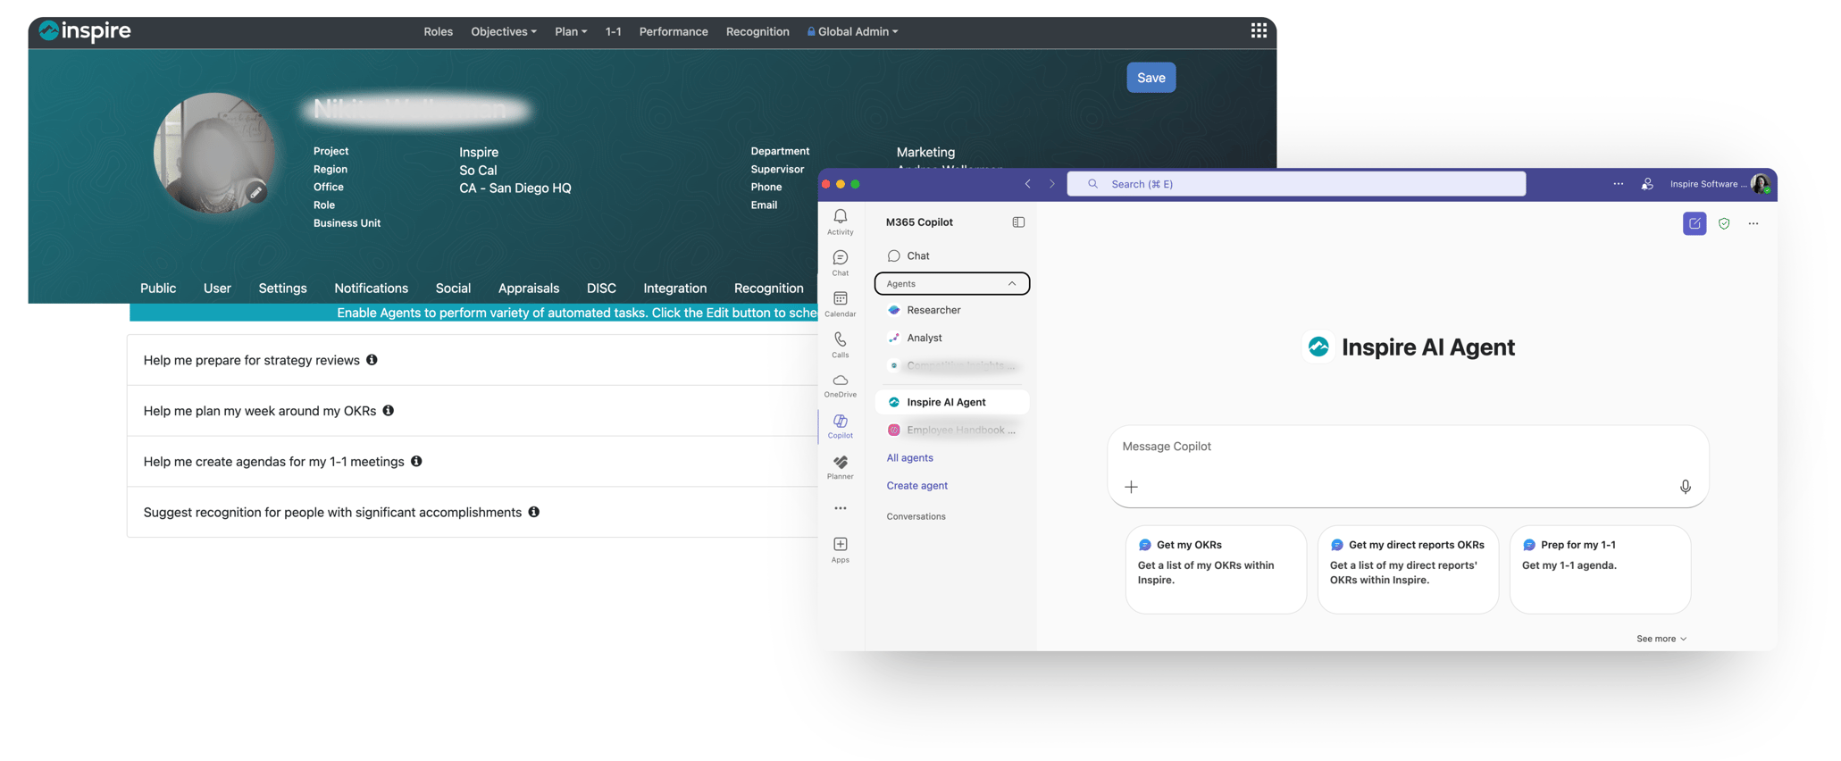The image size is (1841, 761).
Task: Open 1-1 in Inspire navigation
Action: coord(613,31)
